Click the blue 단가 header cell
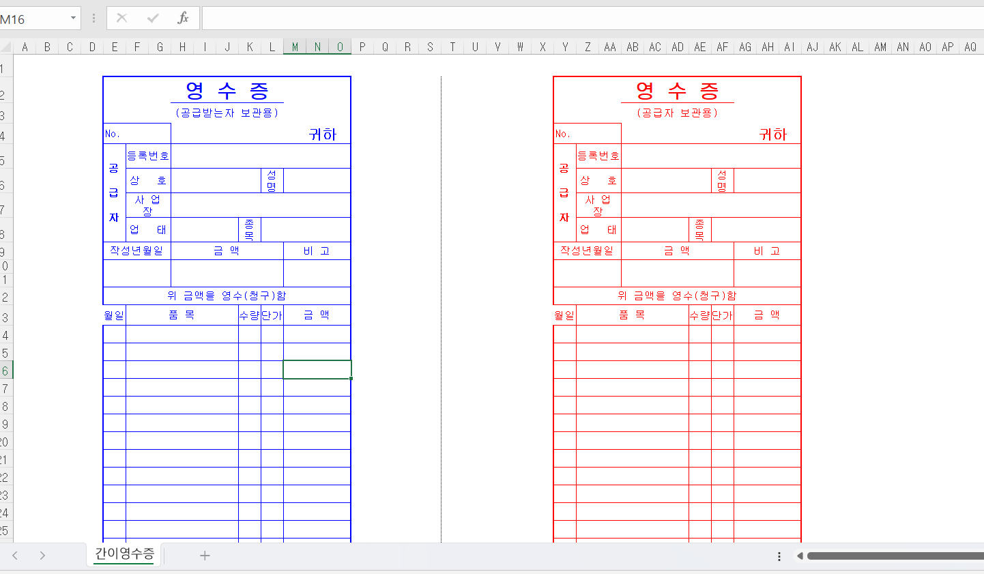The height and width of the screenshot is (574, 984). pos(272,315)
